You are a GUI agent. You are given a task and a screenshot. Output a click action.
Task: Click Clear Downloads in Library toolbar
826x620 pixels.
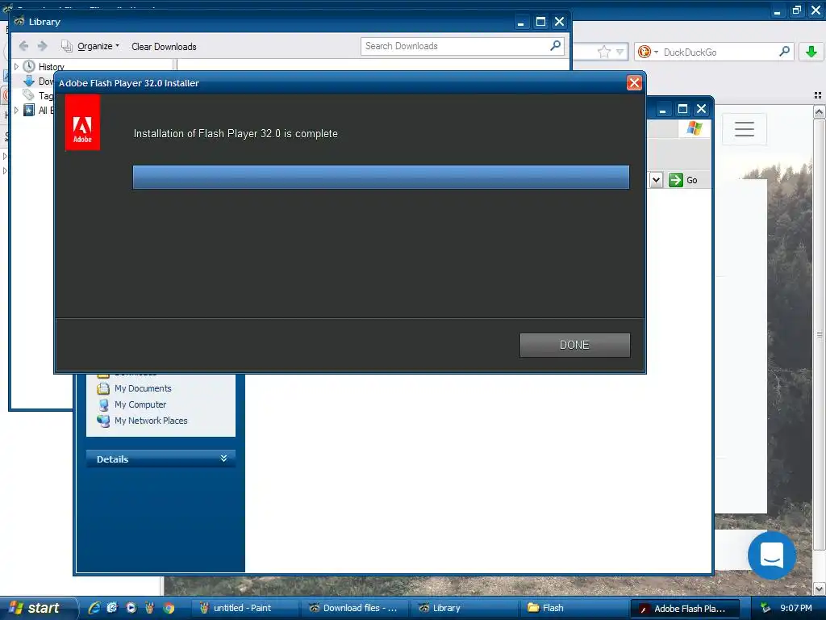click(164, 46)
